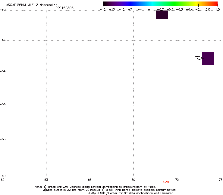Click the dark data square near longitude 71
This screenshot has width=223, height=195.
(x=162, y=15)
